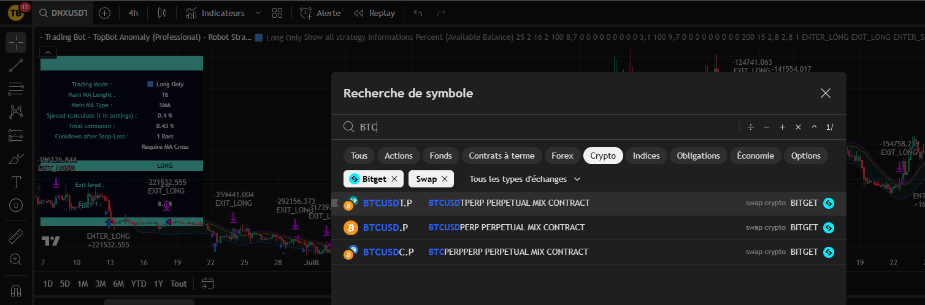Select the Indices category tab

[646, 156]
